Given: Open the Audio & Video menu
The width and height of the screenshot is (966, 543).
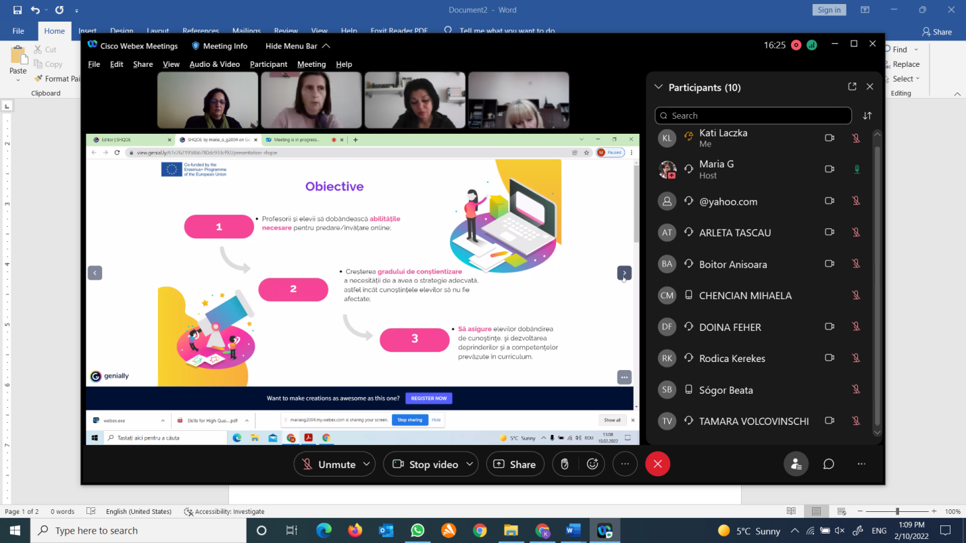Looking at the screenshot, I should coord(214,64).
